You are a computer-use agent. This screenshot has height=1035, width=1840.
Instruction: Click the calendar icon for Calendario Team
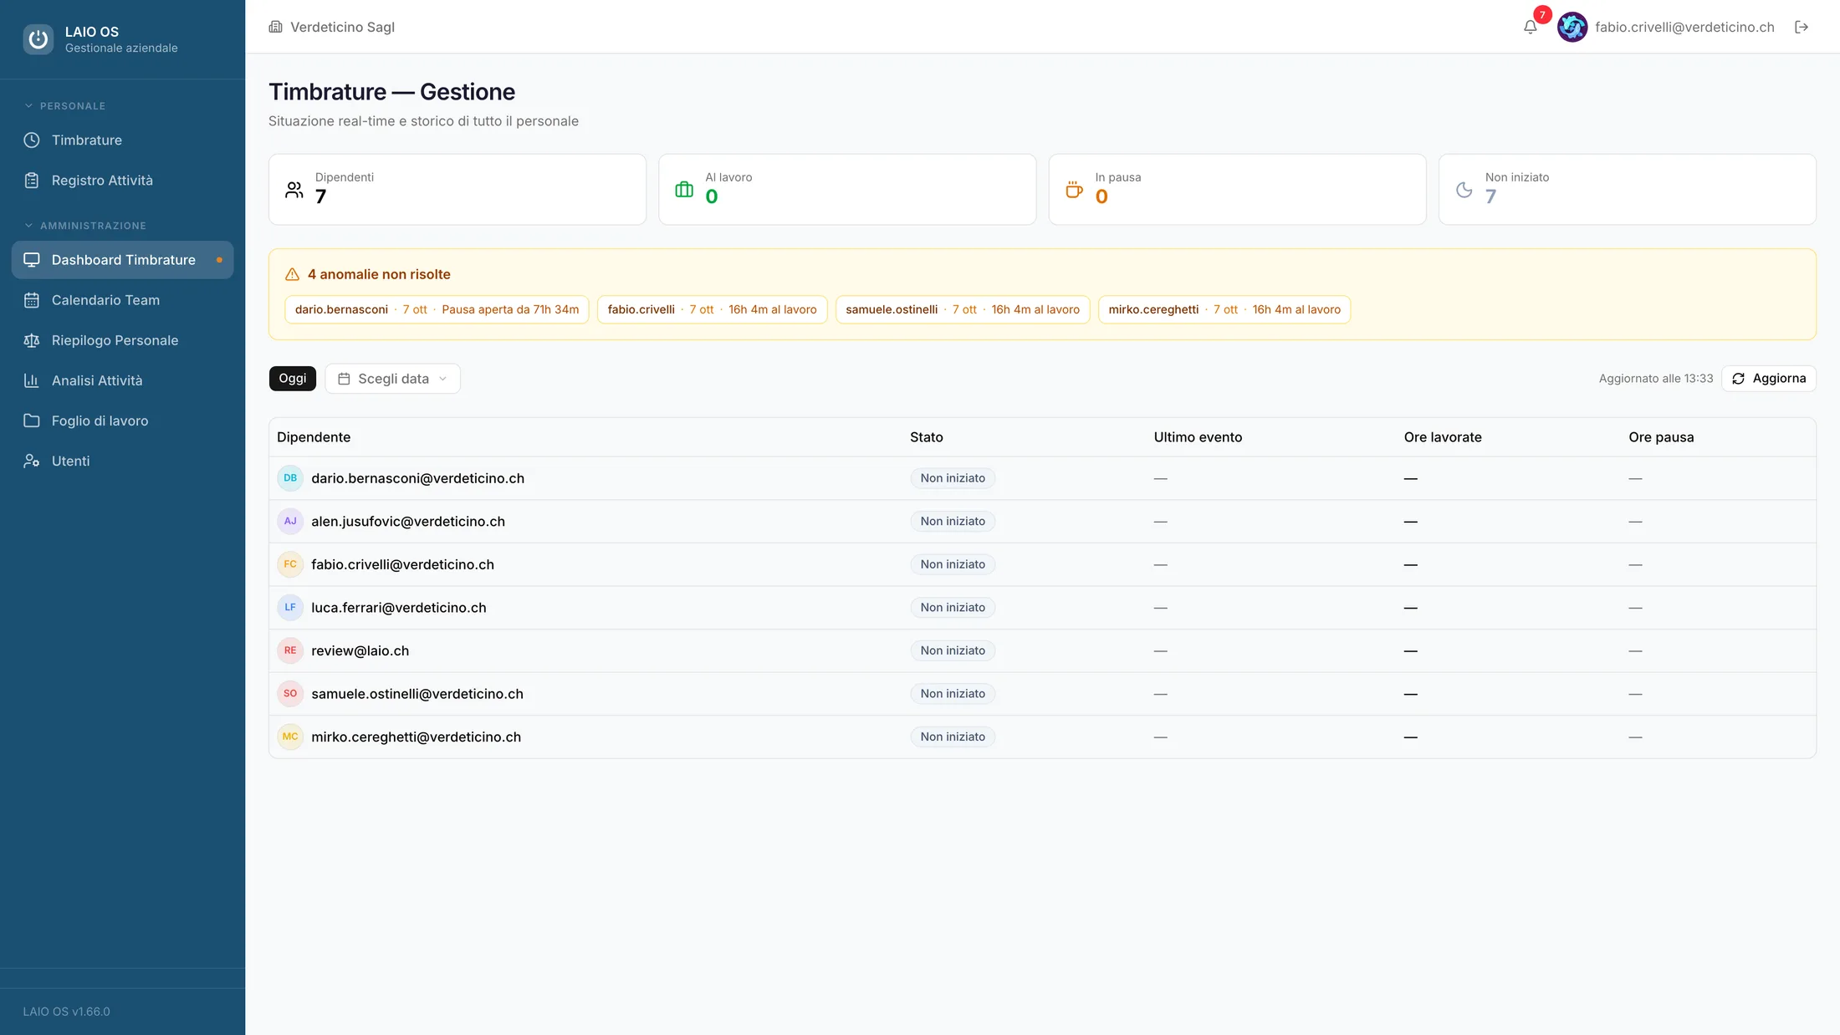(32, 300)
